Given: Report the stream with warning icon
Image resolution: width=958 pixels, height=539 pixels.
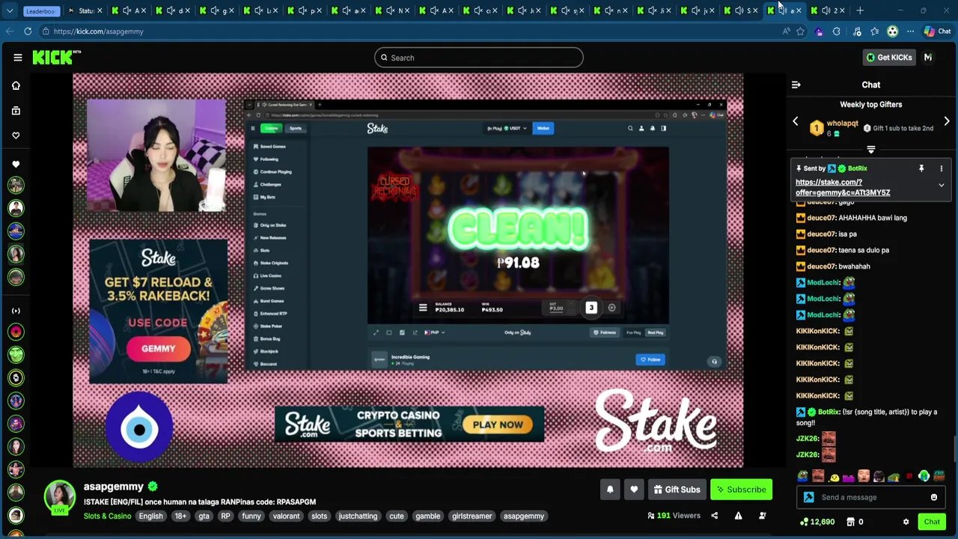Looking at the screenshot, I should click(738, 516).
